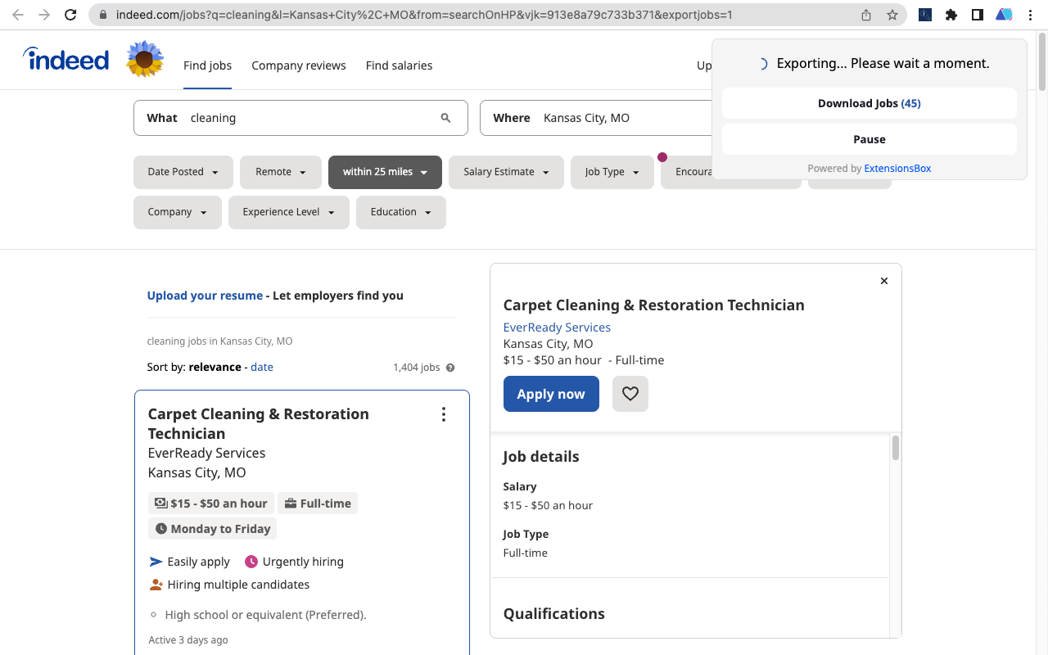
Task: Click the Indeed logo
Action: tap(66, 60)
